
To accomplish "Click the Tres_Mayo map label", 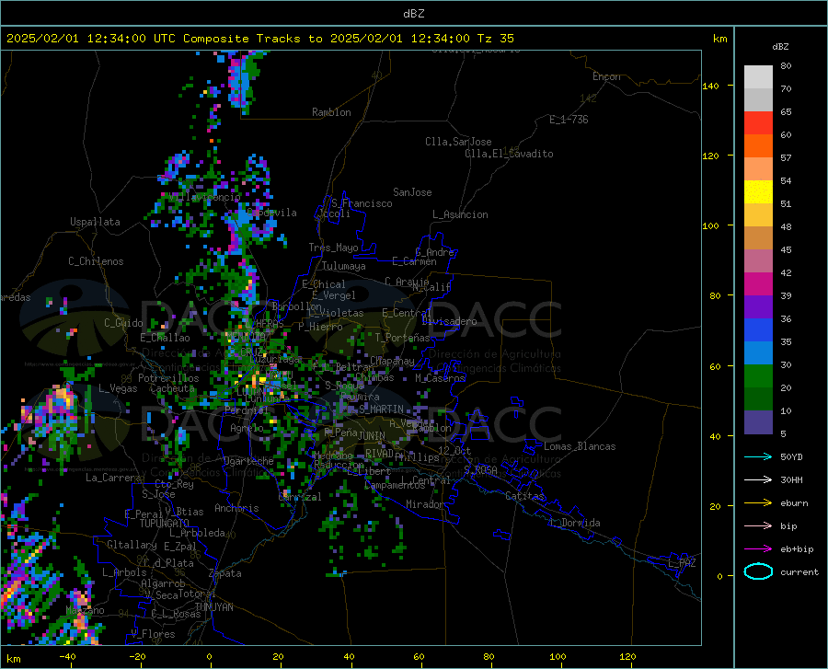I will point(333,248).
